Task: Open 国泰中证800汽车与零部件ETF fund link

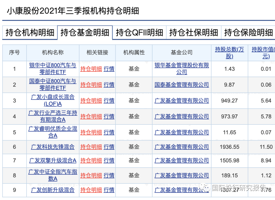Action: (53, 84)
